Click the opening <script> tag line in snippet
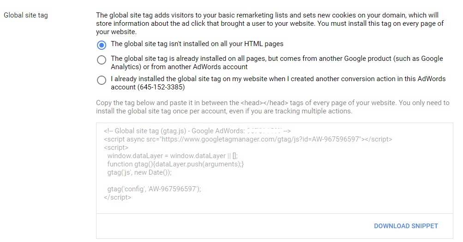Viewport: 463px width, 242px height. [116, 148]
